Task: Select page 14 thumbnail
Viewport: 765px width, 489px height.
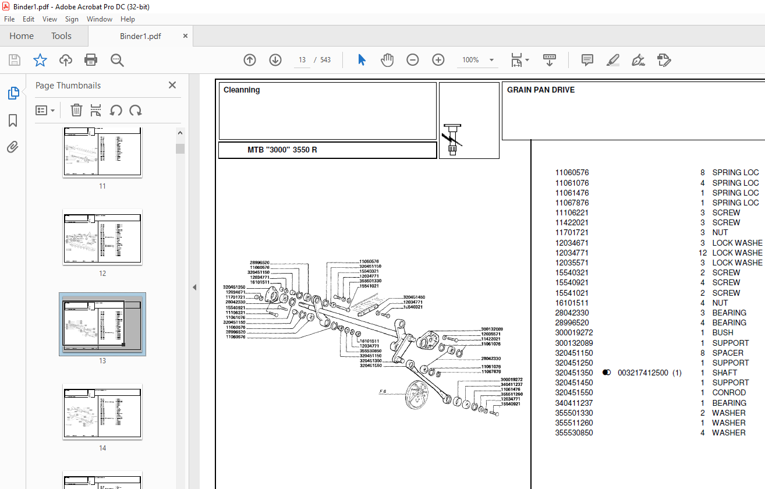Action: pyautogui.click(x=102, y=412)
